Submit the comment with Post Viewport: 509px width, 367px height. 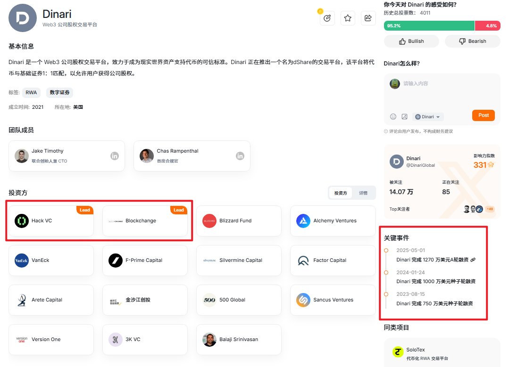(x=484, y=115)
